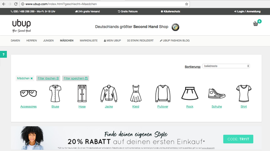Click the www.ubup.com link in banner footnote
Image resolution: width=270 pixels, height=151 pixels.
(x=208, y=148)
